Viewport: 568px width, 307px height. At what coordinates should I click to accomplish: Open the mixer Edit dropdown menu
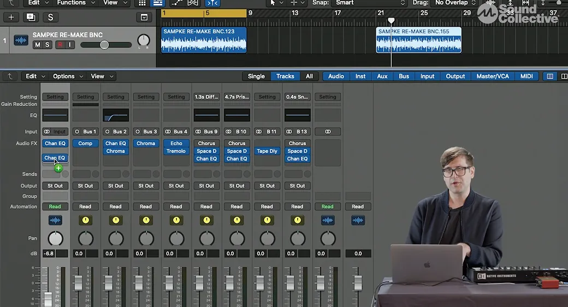point(35,76)
